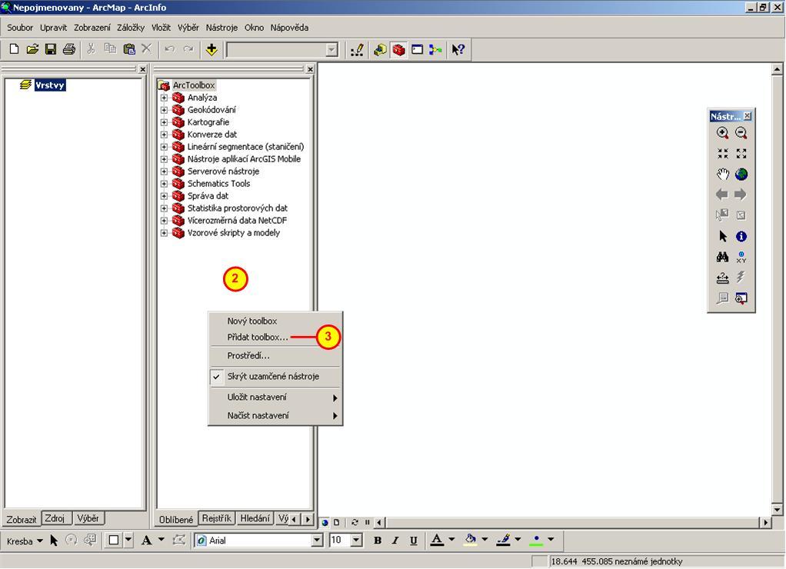Toggle Bold text formatting
Viewport: 786px width, 569px height.
[378, 541]
